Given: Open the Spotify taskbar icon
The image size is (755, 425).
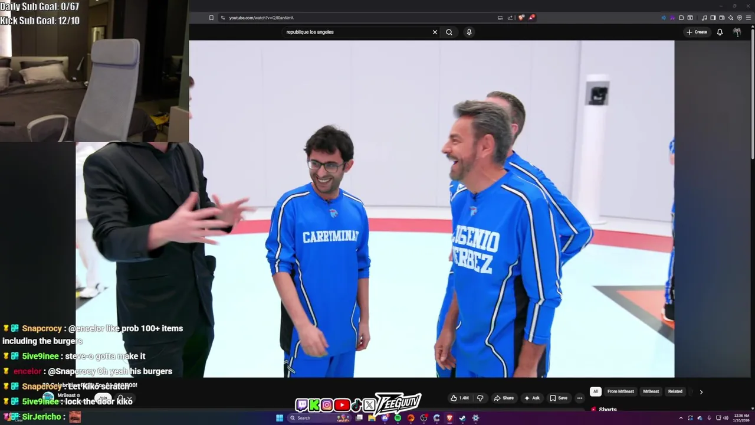Looking at the screenshot, I should coord(398,418).
